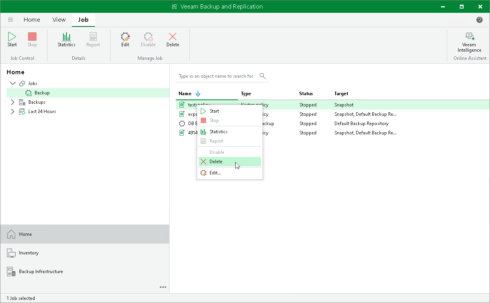Open Backup Infrastructure navigation pane button
Viewport: 490px width, 303px height.
coord(85,272)
